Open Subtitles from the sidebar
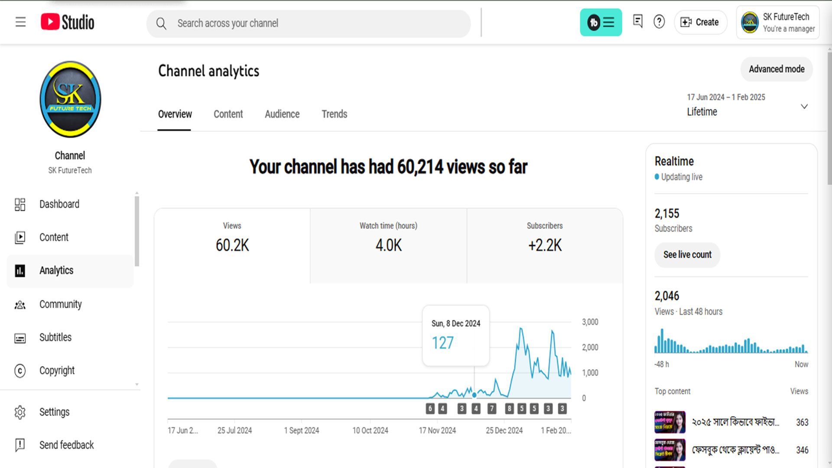Image resolution: width=832 pixels, height=468 pixels. pos(55,337)
